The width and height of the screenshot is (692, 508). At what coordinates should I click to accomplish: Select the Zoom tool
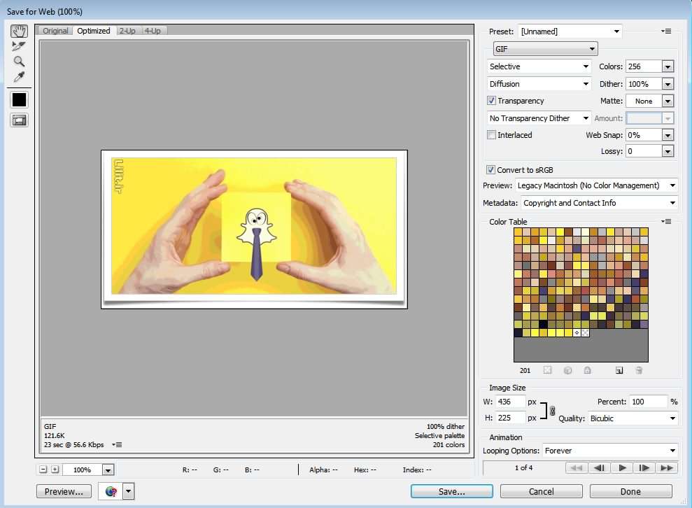coord(19,62)
